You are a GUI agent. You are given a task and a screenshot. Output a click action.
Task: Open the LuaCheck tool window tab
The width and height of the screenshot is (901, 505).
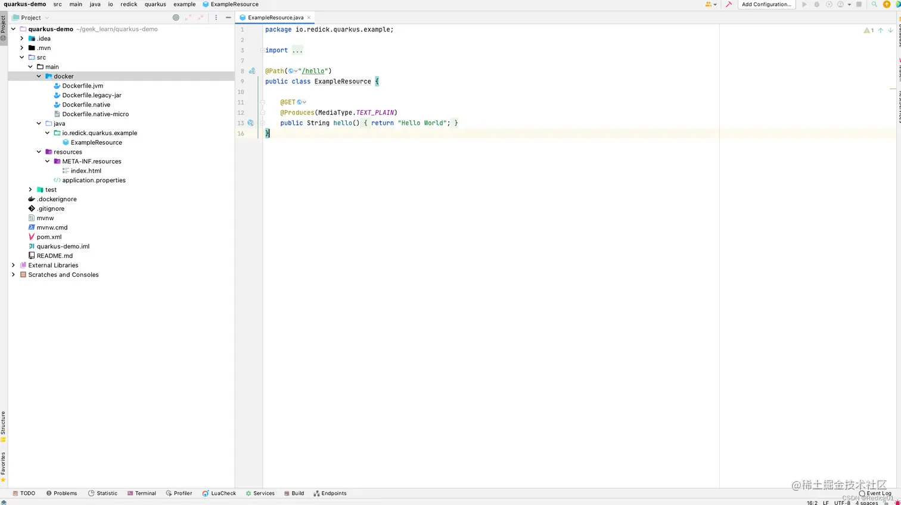[219, 493]
